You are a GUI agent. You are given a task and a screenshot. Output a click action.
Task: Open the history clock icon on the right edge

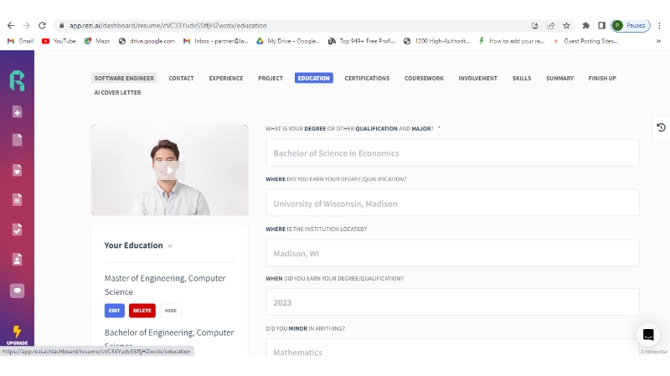click(x=661, y=127)
